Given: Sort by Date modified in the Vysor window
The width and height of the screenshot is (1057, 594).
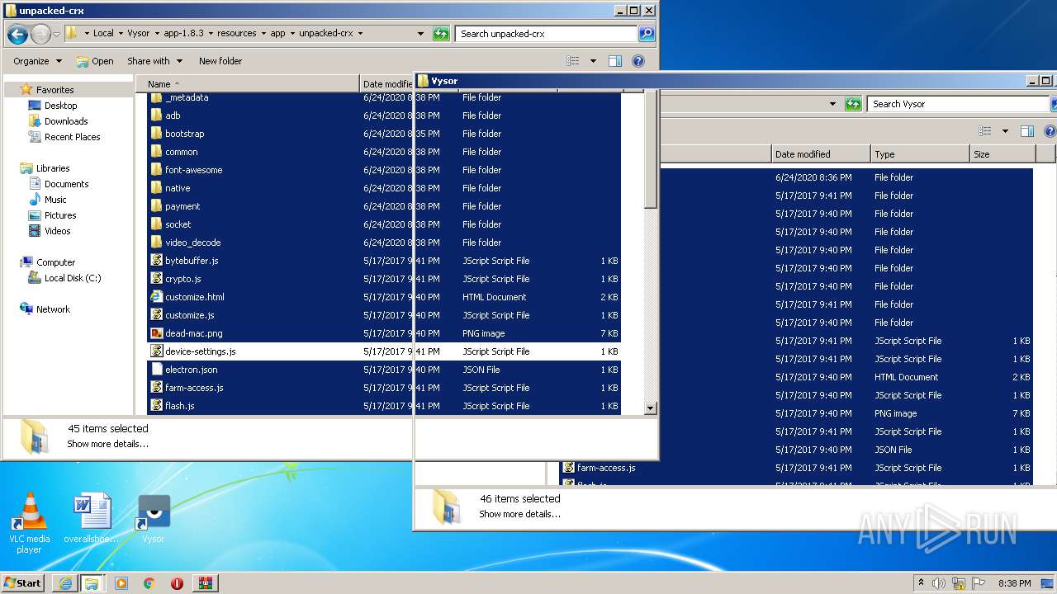Looking at the screenshot, I should coord(821,154).
